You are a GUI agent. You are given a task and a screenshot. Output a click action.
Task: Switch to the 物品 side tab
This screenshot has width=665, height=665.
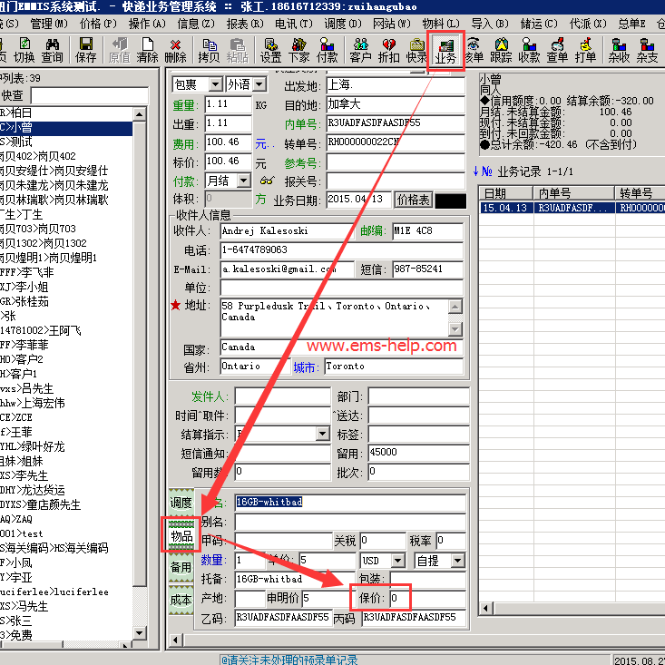[181, 535]
